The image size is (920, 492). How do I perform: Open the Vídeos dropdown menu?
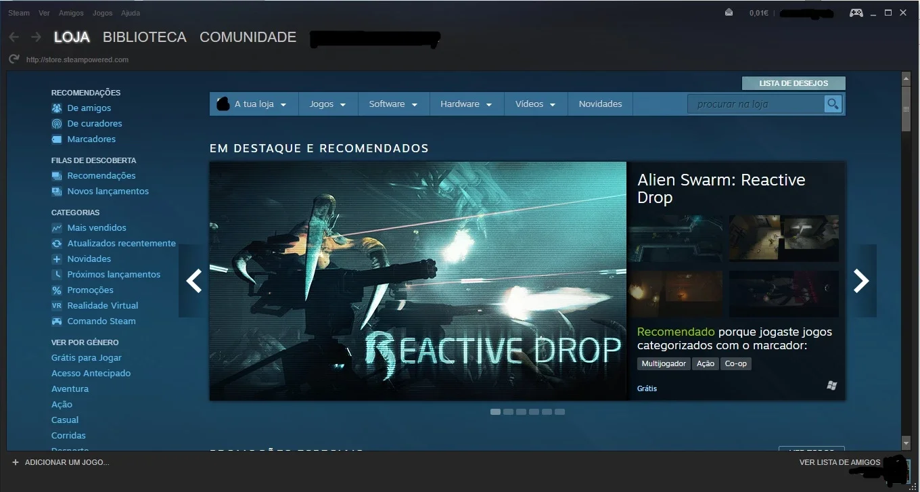pos(536,104)
